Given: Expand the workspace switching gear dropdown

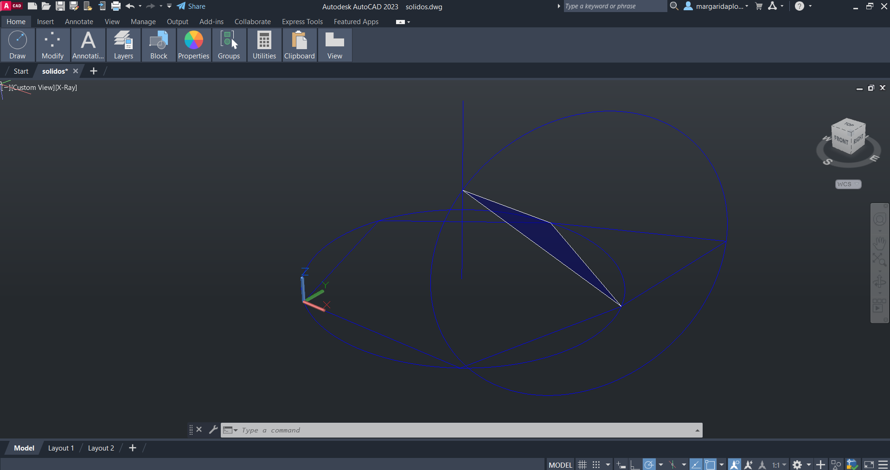Looking at the screenshot, I should pyautogui.click(x=808, y=464).
